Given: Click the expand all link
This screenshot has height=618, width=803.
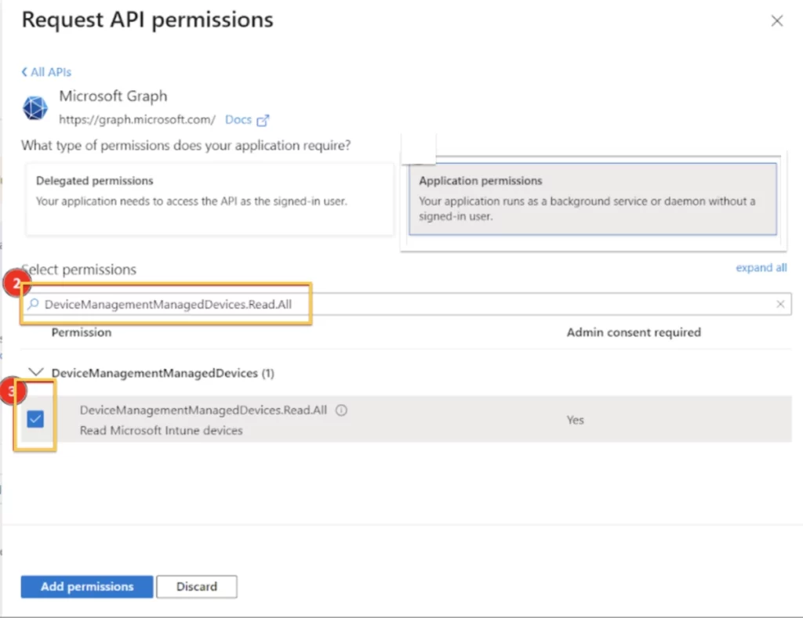Looking at the screenshot, I should coord(761,268).
